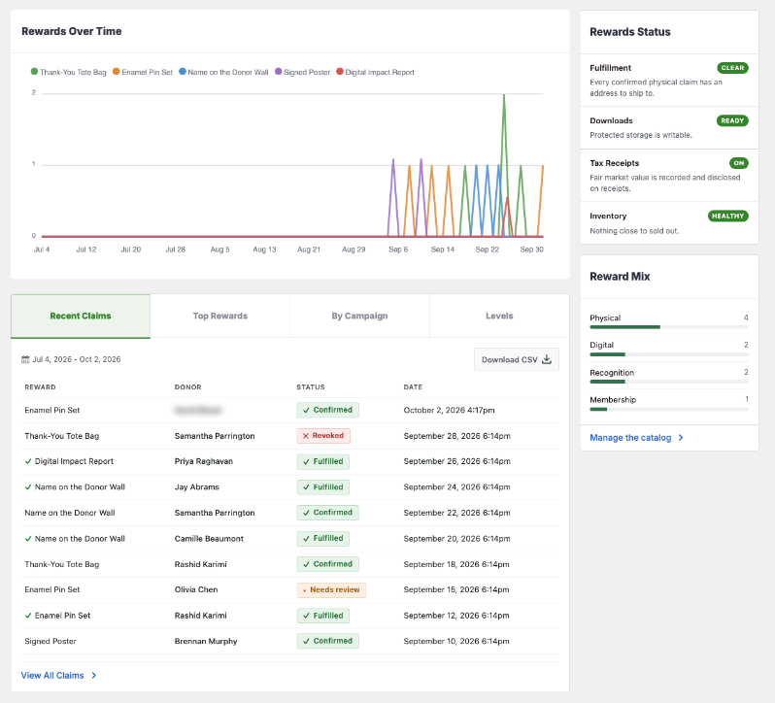Click the CLEAR fulfillment badge
775x703 pixels.
732,68
